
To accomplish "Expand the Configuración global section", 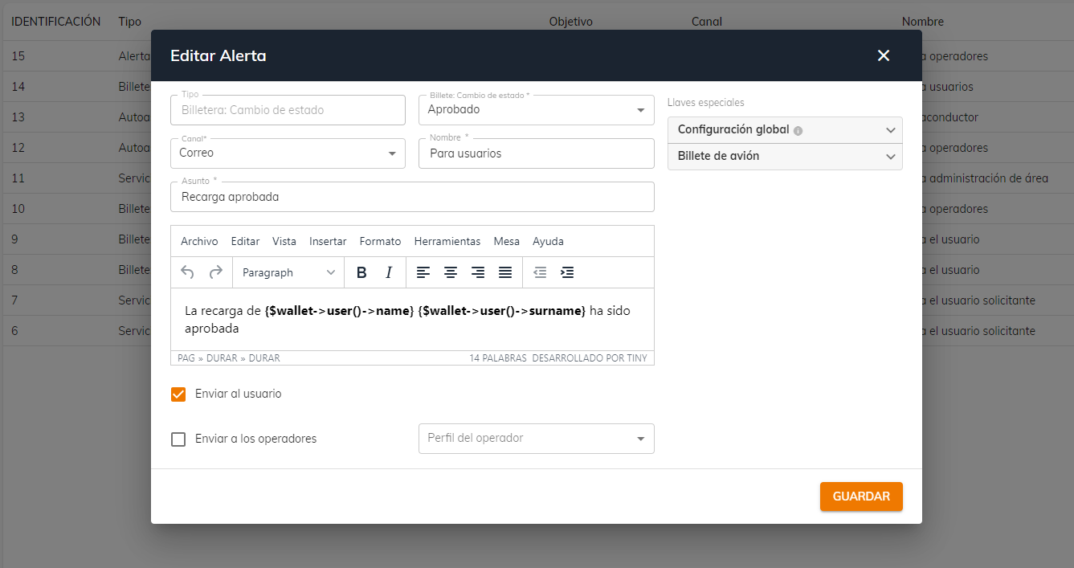I will (785, 130).
